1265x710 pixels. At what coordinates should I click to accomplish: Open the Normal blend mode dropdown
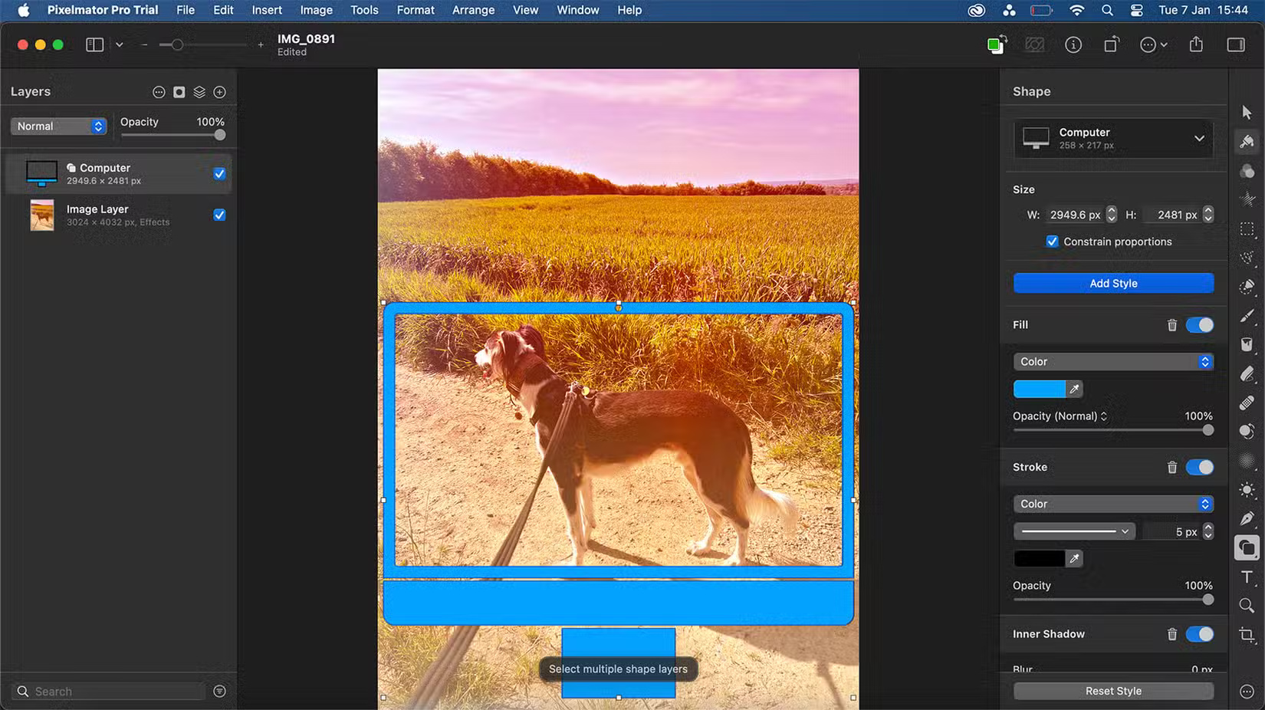(x=58, y=126)
